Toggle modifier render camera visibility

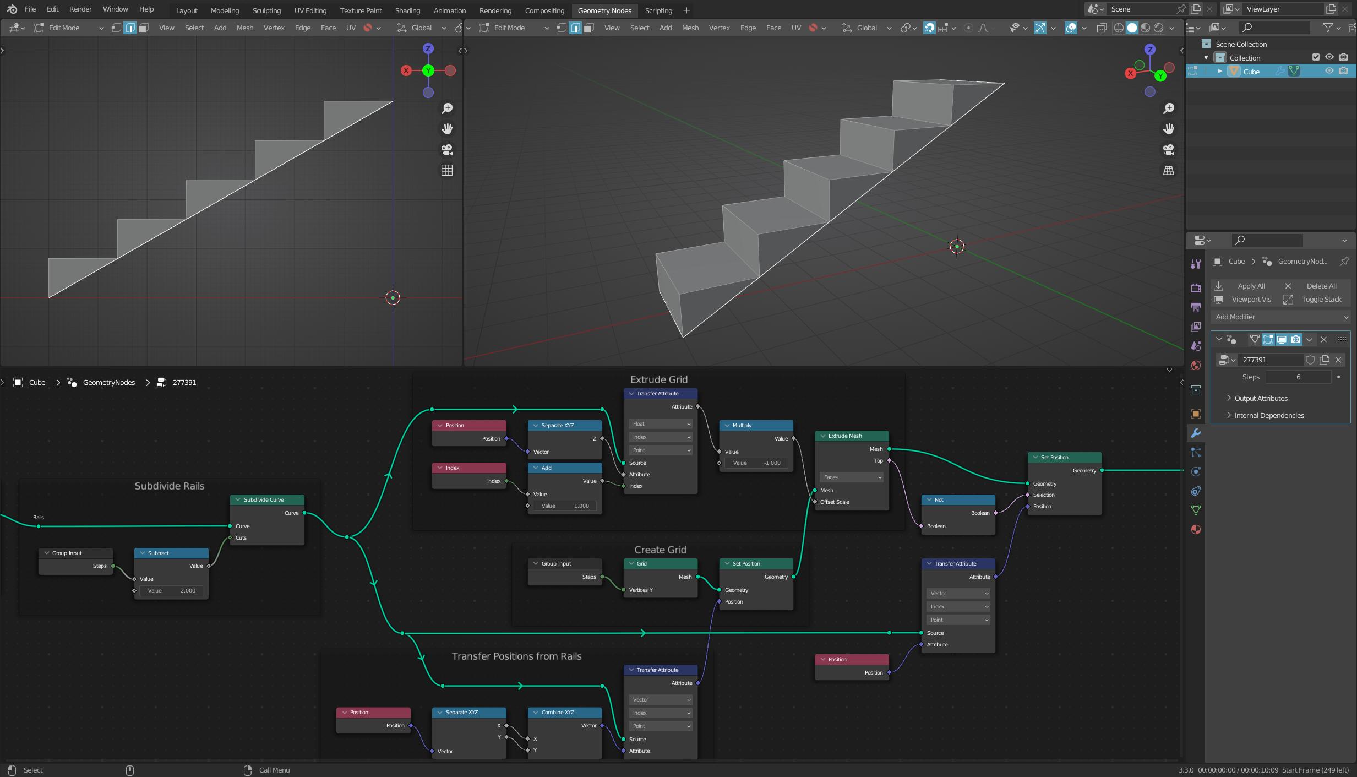coord(1296,340)
